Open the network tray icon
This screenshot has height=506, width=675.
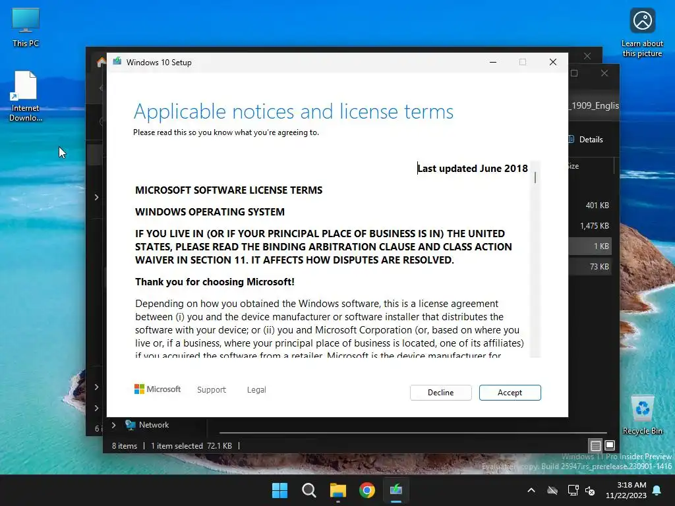coord(573,490)
